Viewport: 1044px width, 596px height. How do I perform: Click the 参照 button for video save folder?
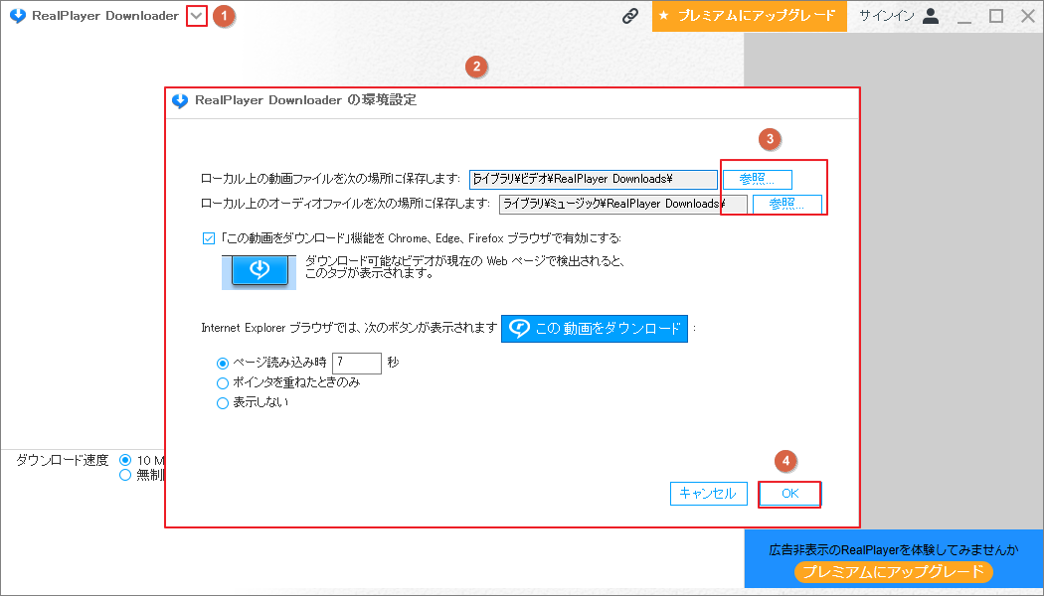pyautogui.click(x=758, y=180)
